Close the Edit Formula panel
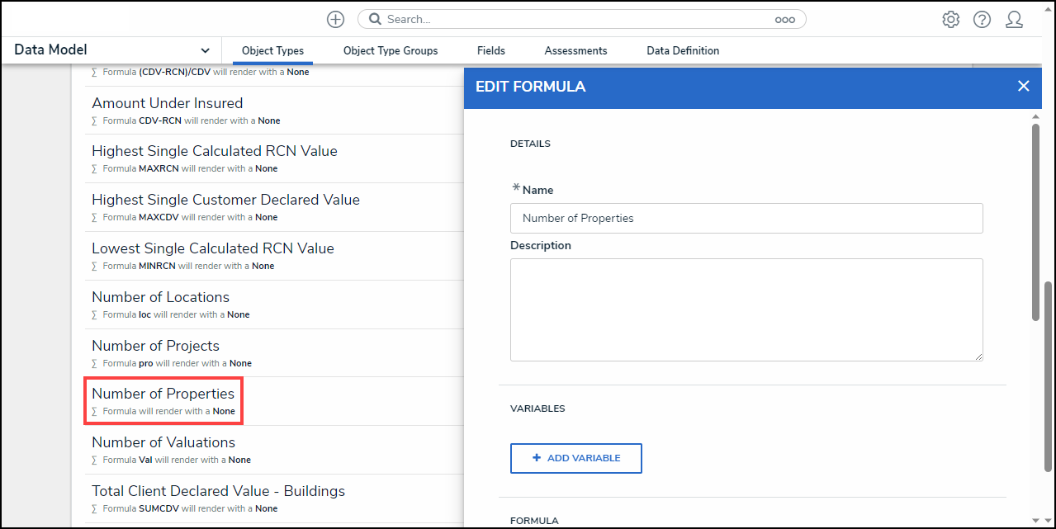Screen dimensions: 1056x529 coord(1024,86)
